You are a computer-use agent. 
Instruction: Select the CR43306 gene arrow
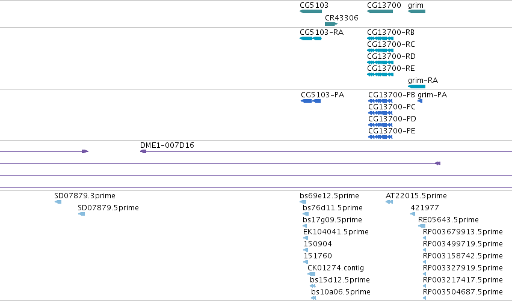[x=331, y=24]
